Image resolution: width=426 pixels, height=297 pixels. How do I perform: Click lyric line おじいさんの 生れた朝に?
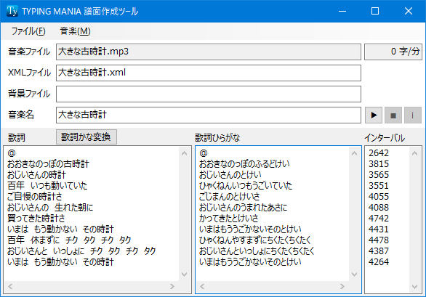[x=50, y=208]
